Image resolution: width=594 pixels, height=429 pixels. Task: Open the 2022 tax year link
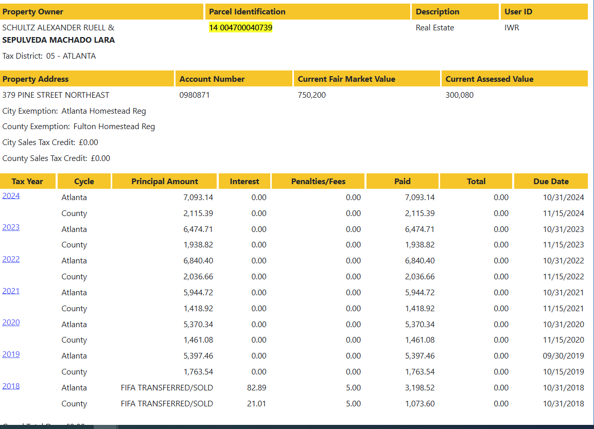pos(11,259)
